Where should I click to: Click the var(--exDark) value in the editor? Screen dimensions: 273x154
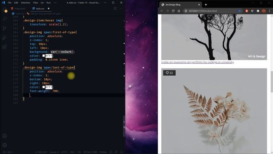[62, 52]
